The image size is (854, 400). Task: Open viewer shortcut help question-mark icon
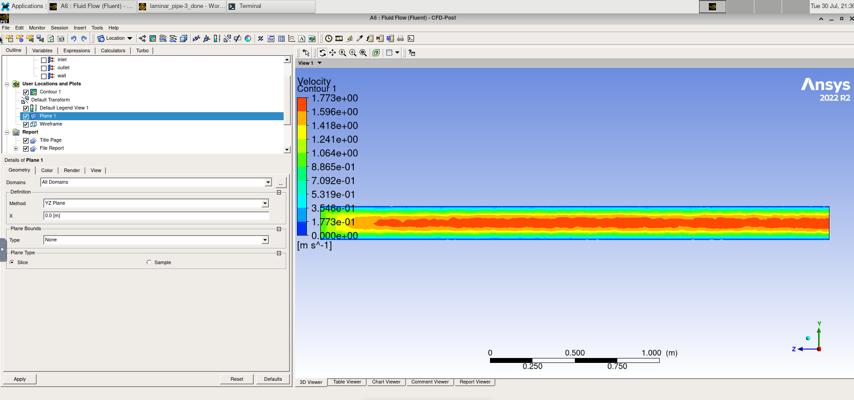click(412, 53)
